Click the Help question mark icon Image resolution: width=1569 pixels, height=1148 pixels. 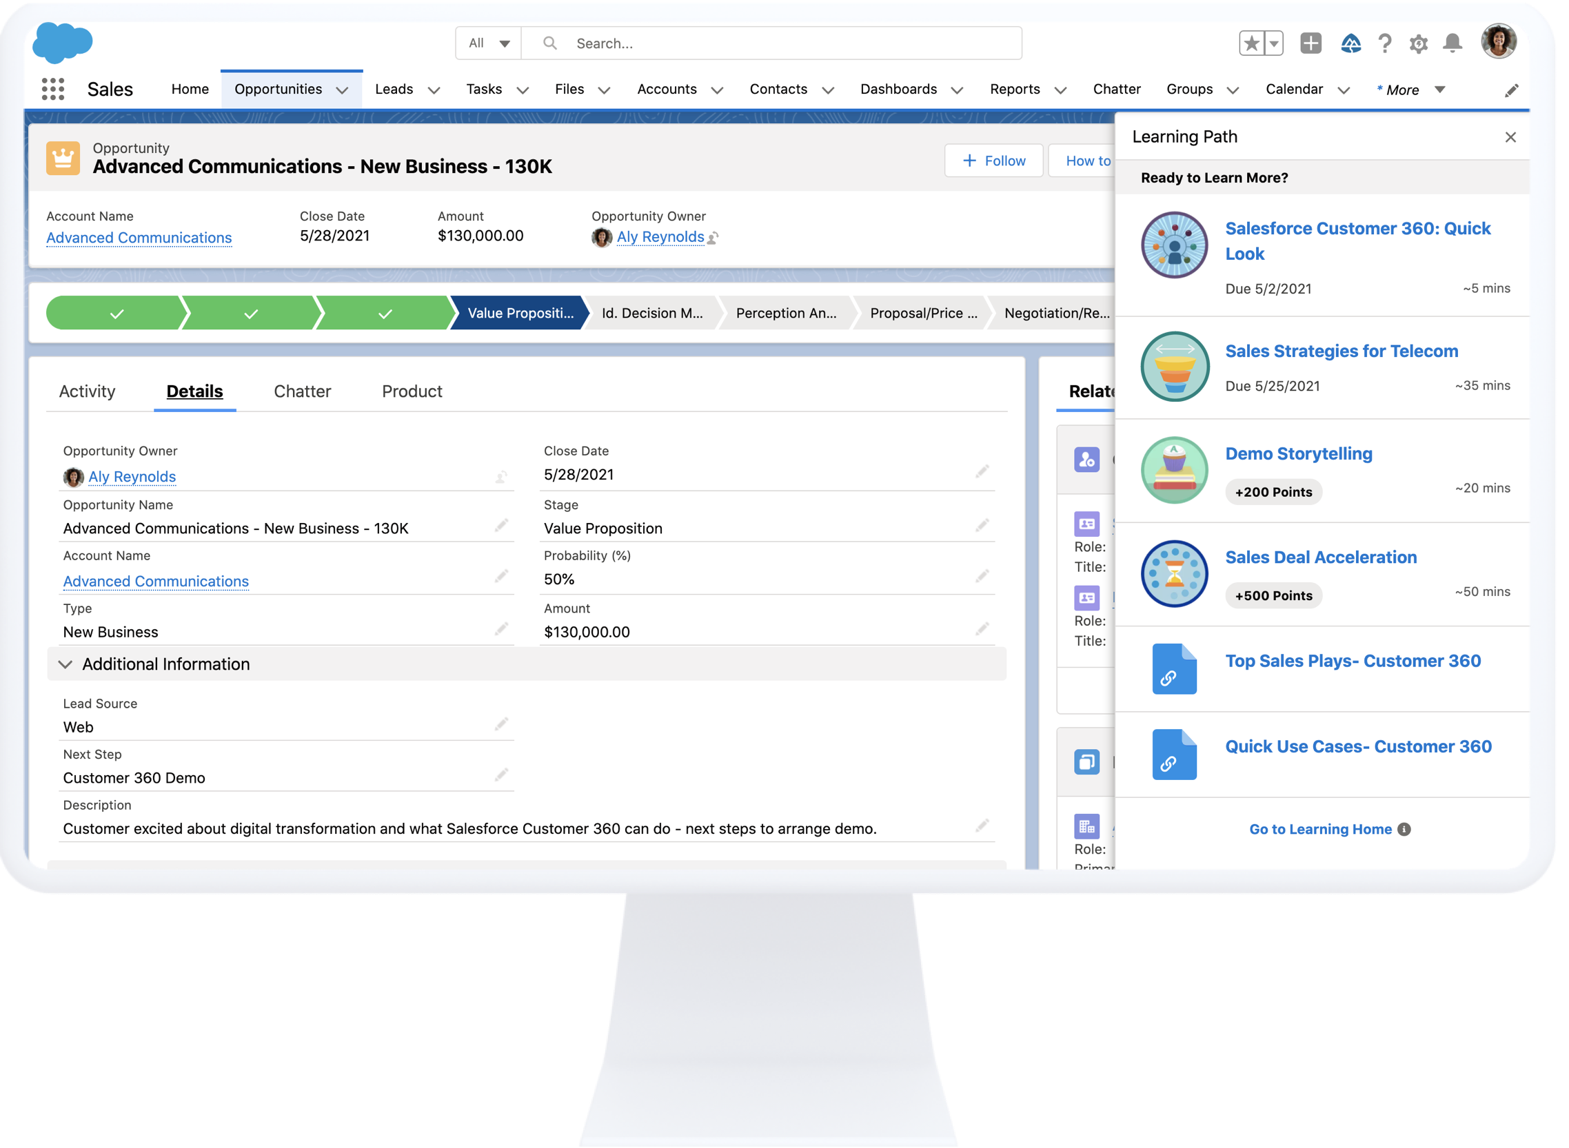pos(1385,43)
